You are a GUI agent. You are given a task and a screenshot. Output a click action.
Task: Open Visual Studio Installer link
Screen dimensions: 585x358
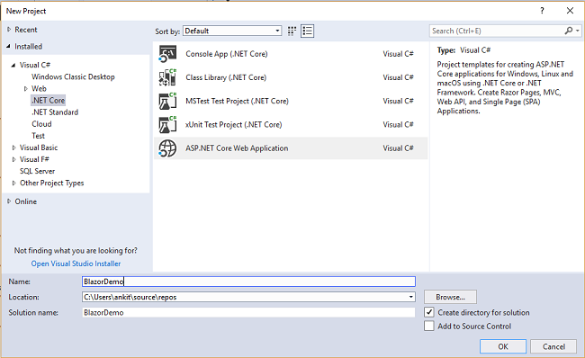76,264
